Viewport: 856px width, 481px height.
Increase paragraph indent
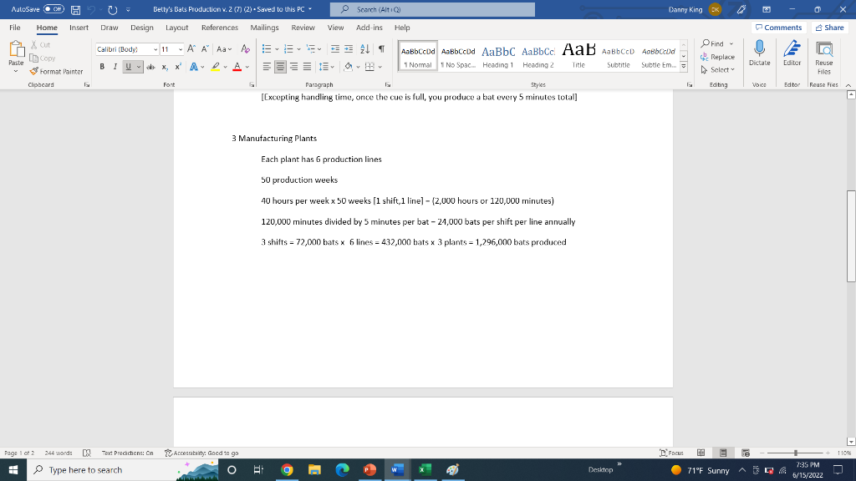349,49
